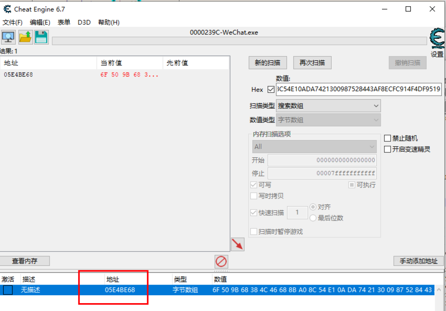Screen dimensions: 446x311
Task: Click the 开始 address input field
Action: pos(322,160)
